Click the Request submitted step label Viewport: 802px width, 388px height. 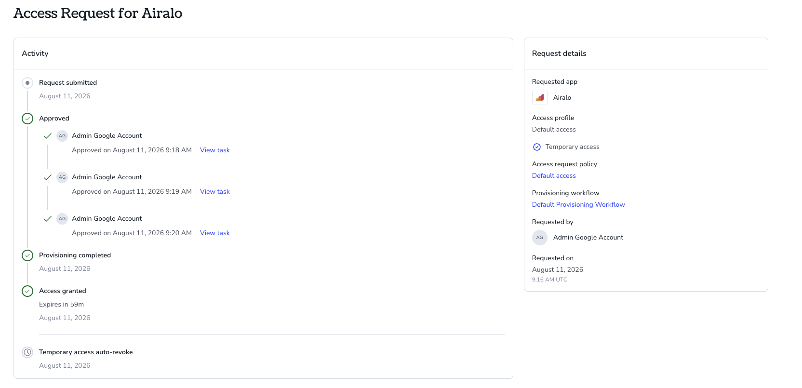(68, 83)
